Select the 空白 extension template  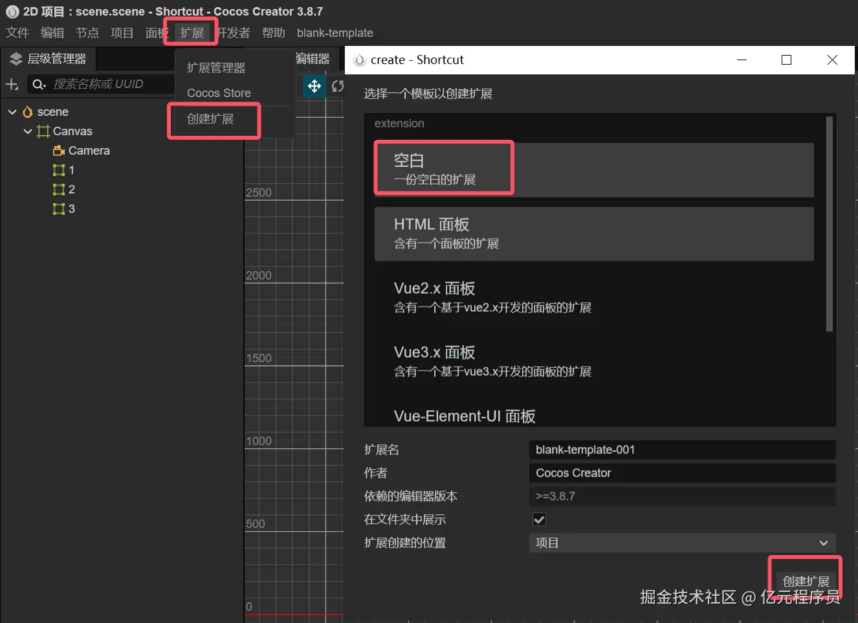click(594, 170)
